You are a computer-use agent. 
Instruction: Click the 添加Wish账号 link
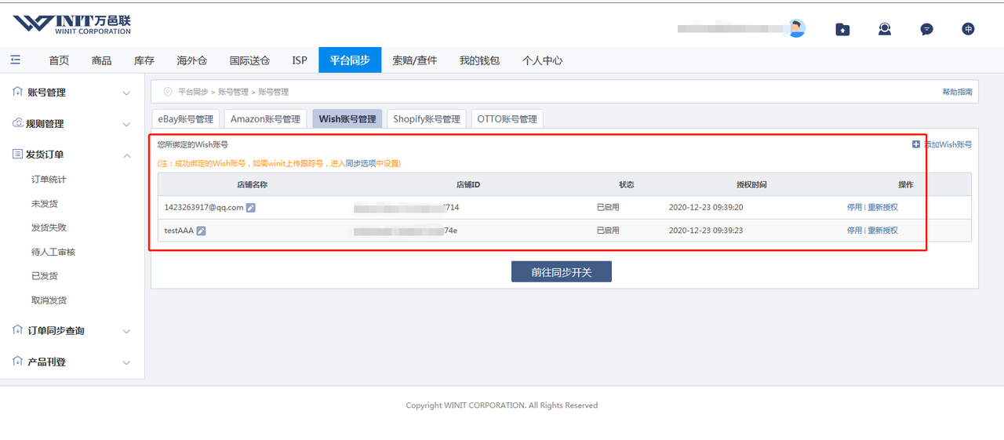[x=948, y=144]
